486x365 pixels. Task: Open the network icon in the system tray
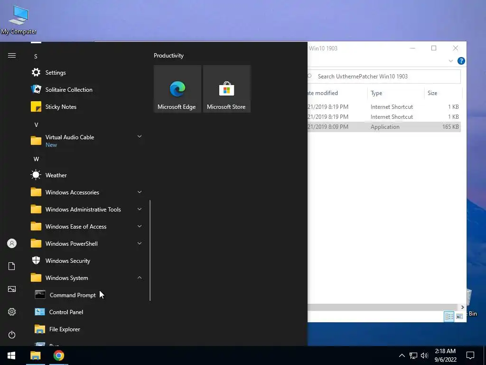[x=413, y=355]
